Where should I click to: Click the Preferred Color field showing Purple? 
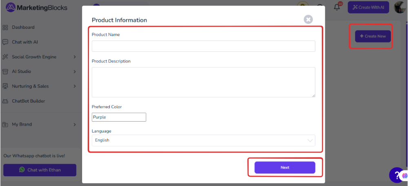(119, 117)
